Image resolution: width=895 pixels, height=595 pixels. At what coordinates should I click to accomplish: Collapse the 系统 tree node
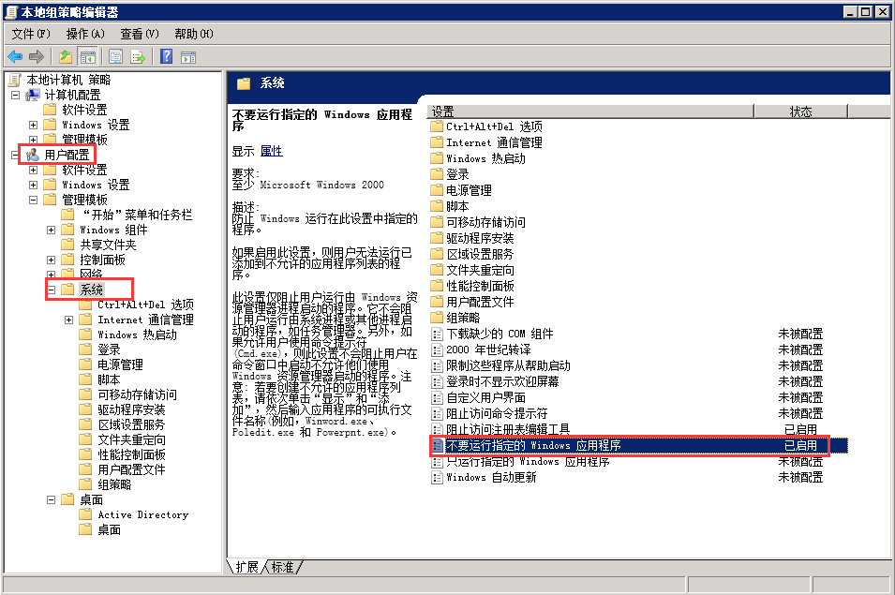tap(51, 290)
